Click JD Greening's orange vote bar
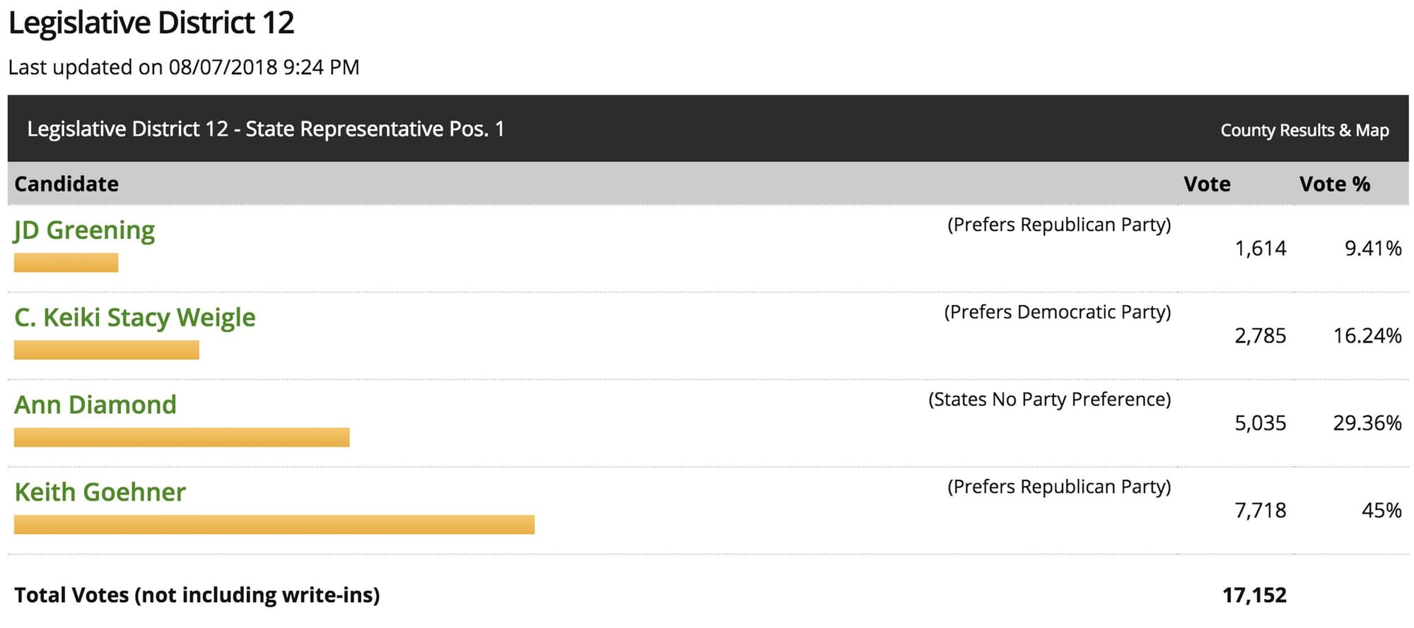The width and height of the screenshot is (1414, 628). (66, 263)
